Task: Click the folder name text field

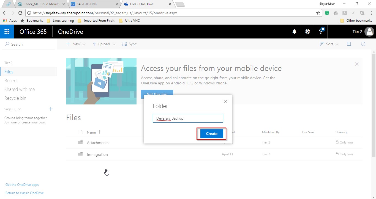Action: pos(188,118)
